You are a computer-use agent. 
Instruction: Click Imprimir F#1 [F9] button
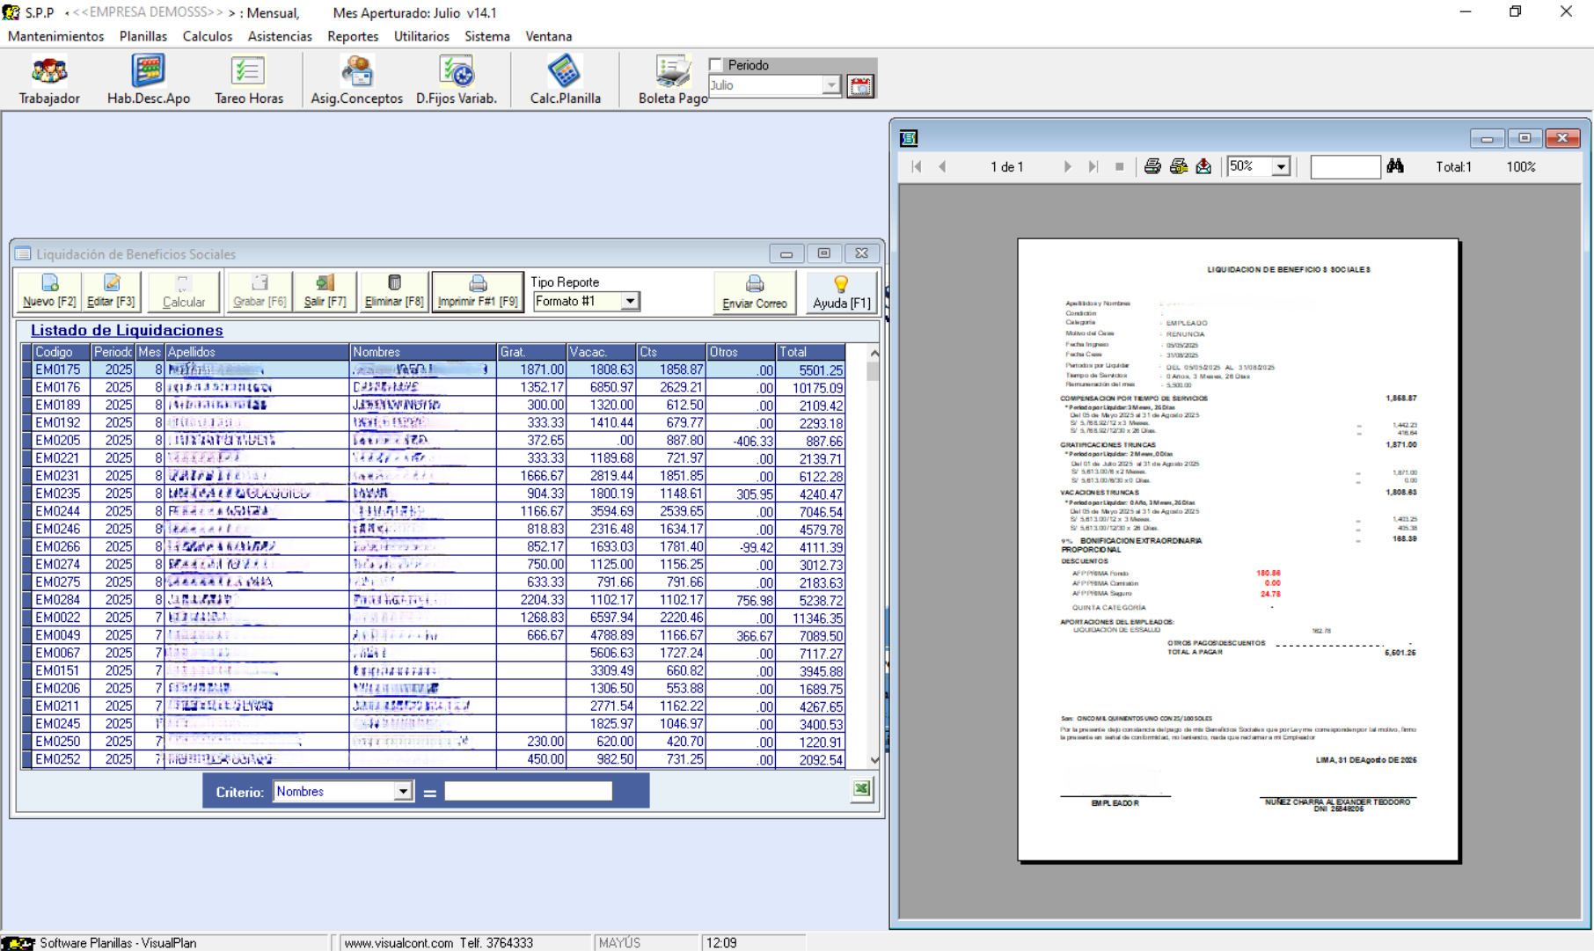click(x=478, y=292)
